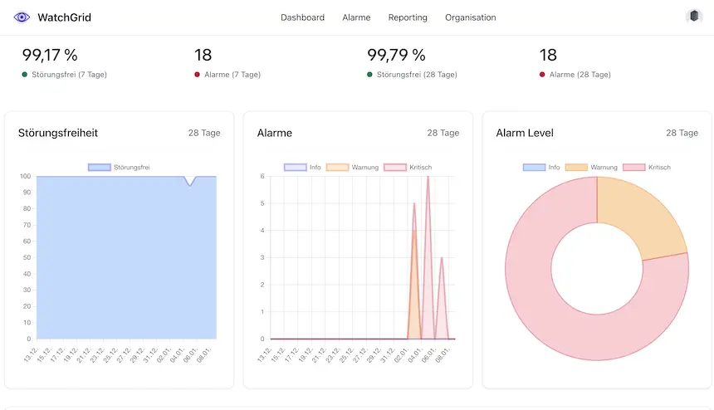Click the WatchGrid brand name
This screenshot has width=714, height=410.
pos(64,17)
